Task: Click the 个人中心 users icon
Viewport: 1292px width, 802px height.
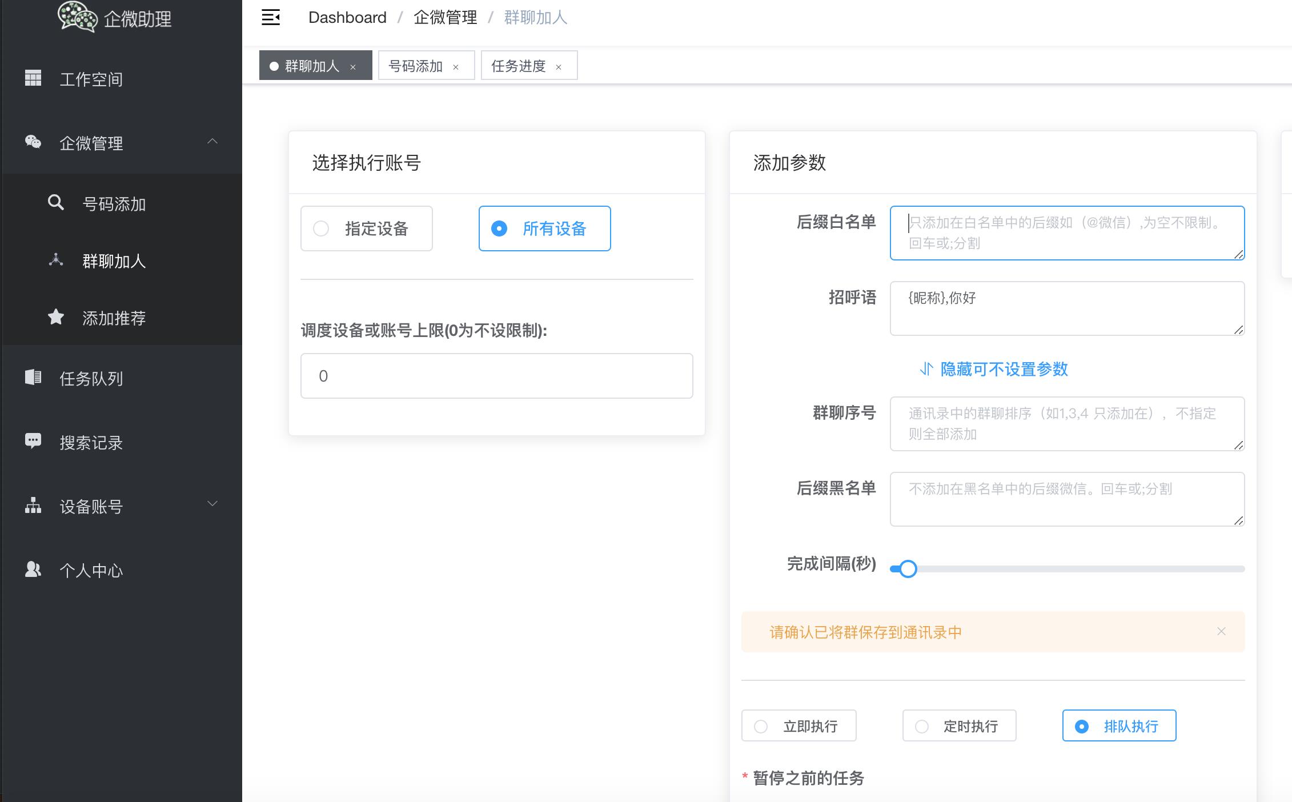Action: pyautogui.click(x=33, y=569)
